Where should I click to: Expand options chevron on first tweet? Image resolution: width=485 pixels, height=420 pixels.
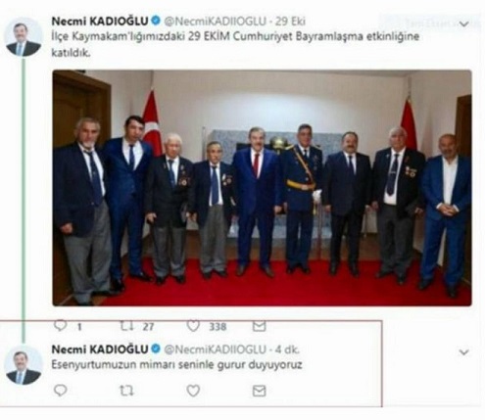pos(463,23)
